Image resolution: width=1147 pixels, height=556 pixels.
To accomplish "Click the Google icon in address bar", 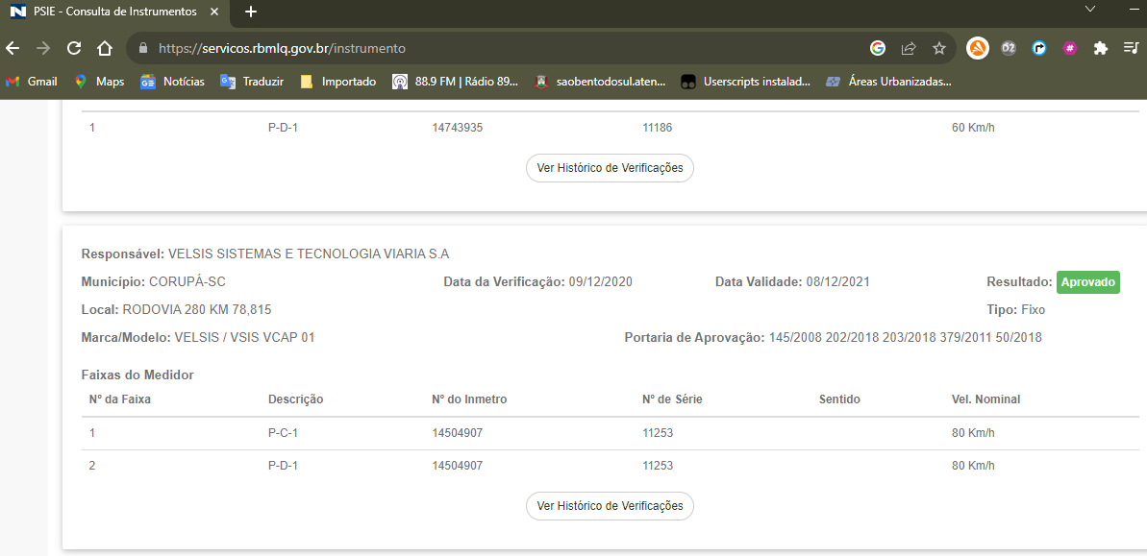I will click(x=878, y=48).
